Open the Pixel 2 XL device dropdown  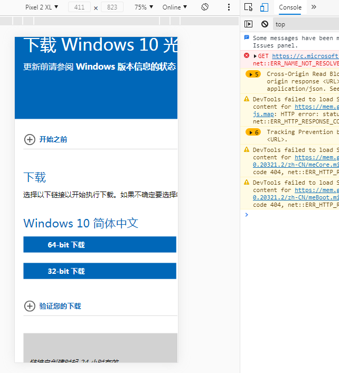pyautogui.click(x=42, y=7)
